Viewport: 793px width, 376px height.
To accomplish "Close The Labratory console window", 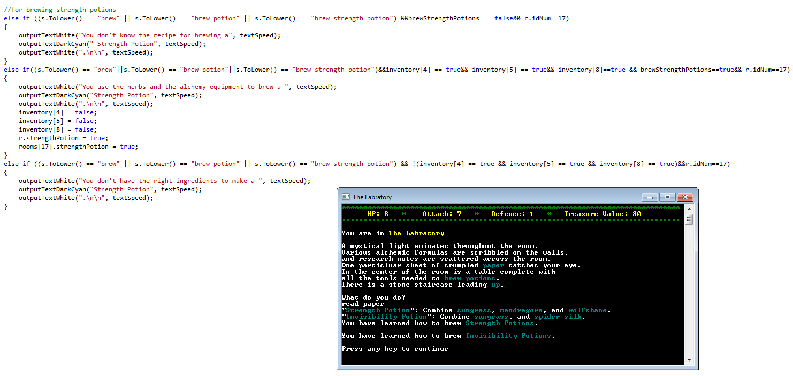I will 684,197.
